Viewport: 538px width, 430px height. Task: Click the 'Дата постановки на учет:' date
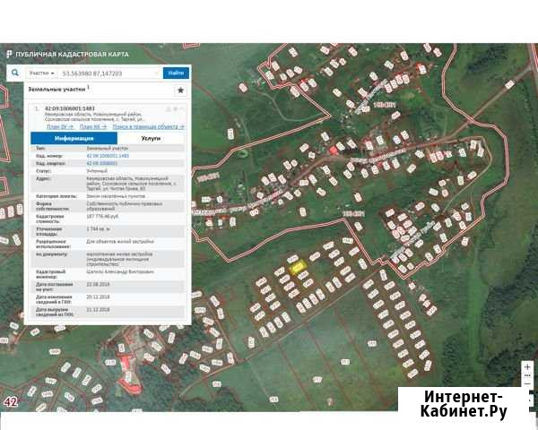98,284
